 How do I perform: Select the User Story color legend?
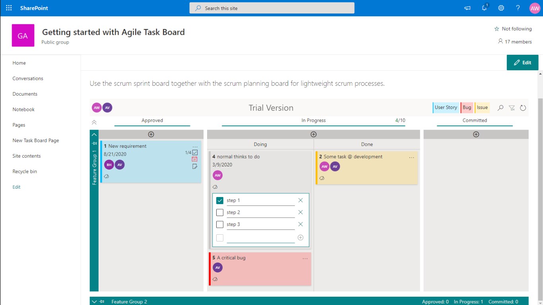[x=446, y=108]
